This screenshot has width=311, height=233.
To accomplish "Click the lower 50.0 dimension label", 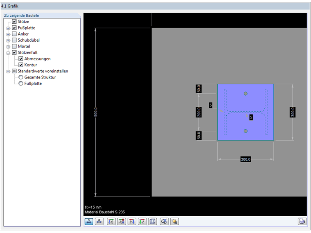I will point(199,136).
